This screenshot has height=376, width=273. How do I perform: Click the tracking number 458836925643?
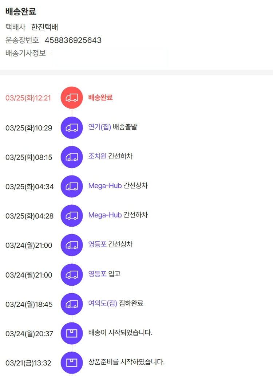pos(73,40)
